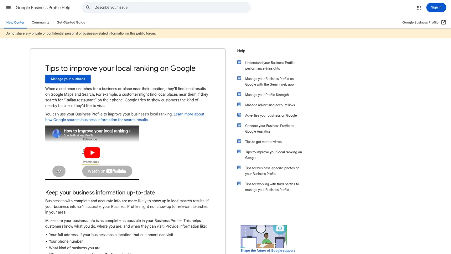Click article icon beside Manage your Profile Strength
This screenshot has height=254, width=451.
point(239,94)
